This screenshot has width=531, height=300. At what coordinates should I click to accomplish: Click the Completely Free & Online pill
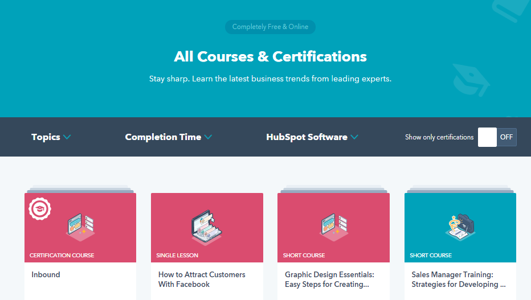tap(270, 27)
